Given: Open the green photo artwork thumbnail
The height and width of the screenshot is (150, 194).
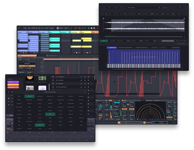Looking at the screenshot, I should [42, 78].
